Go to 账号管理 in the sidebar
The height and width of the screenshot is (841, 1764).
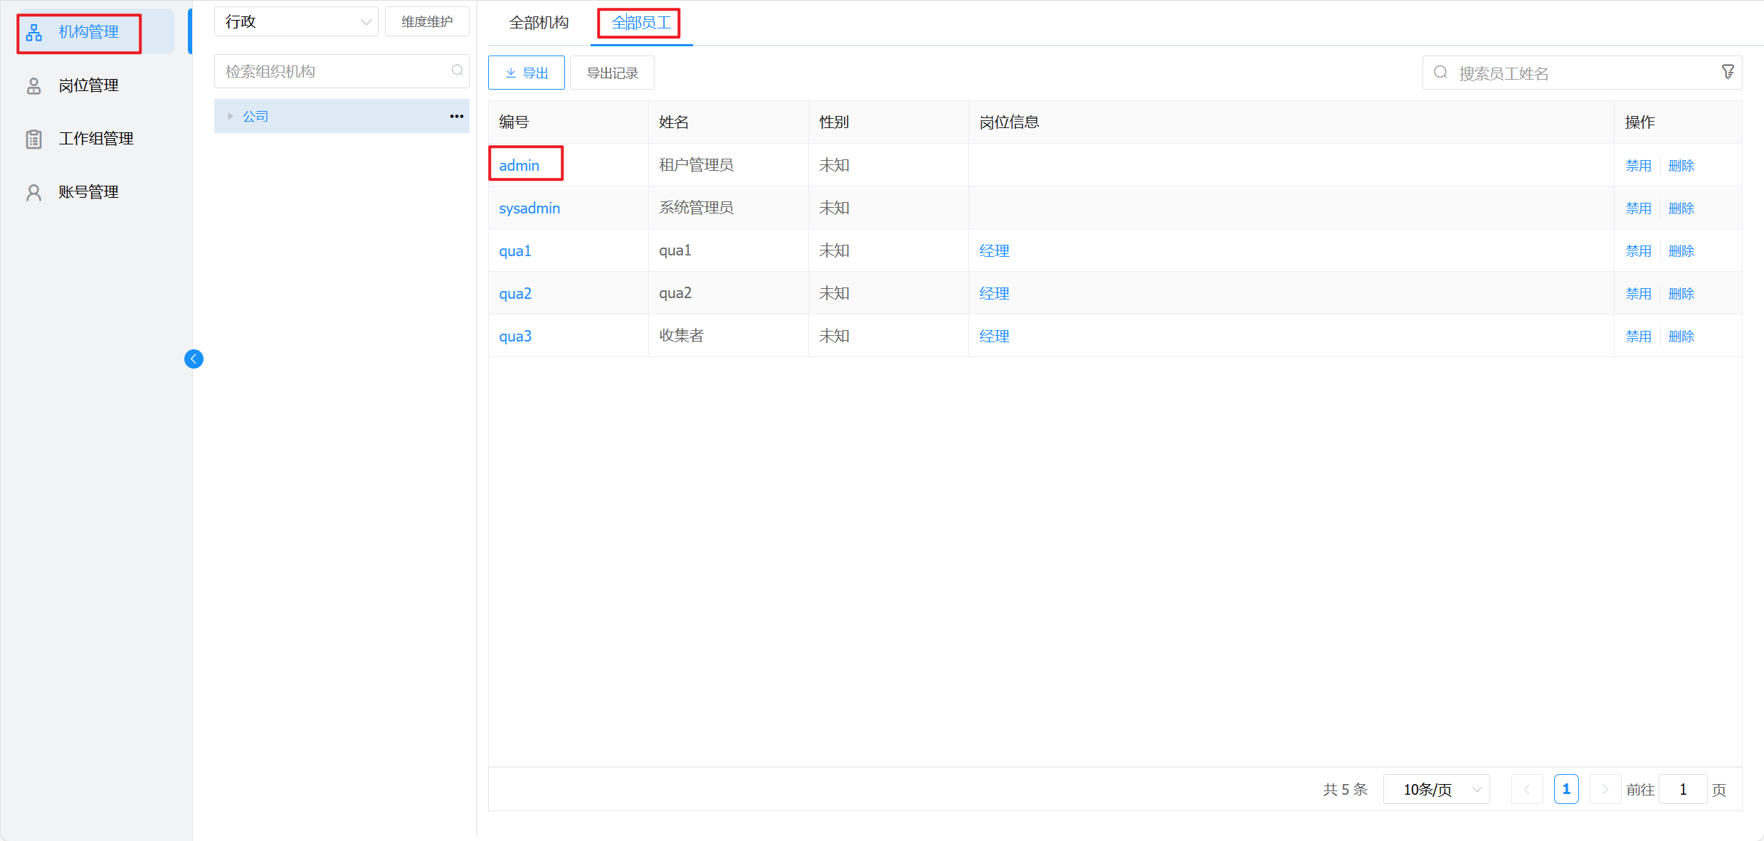pyautogui.click(x=88, y=192)
